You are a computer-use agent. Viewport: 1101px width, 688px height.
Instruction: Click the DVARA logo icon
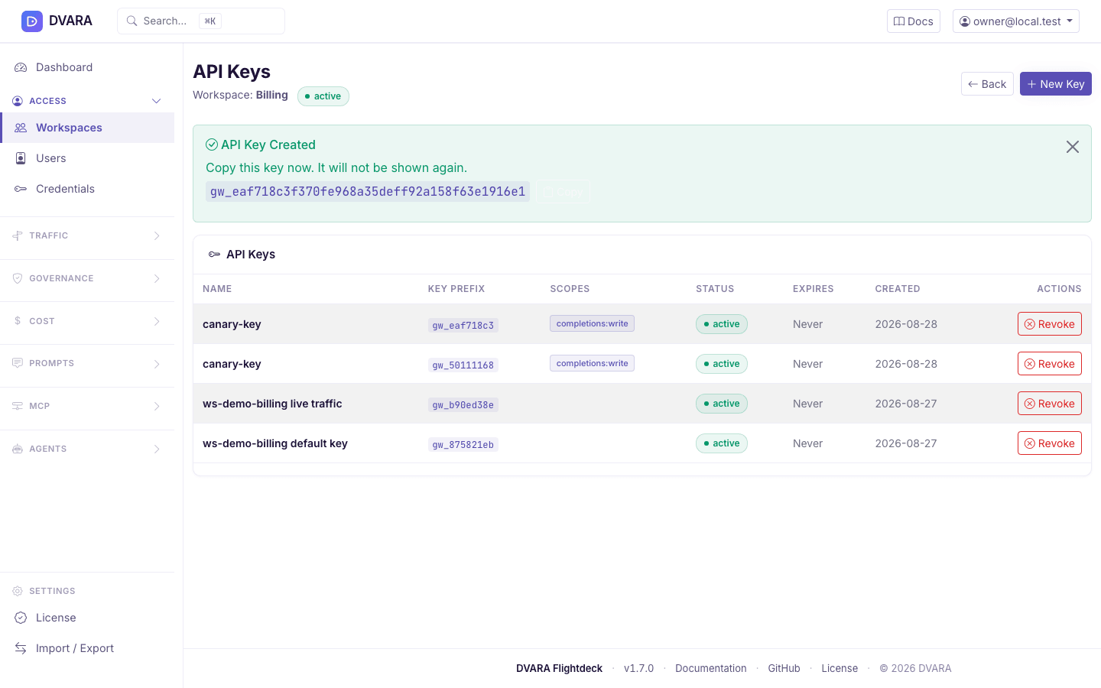coord(32,21)
